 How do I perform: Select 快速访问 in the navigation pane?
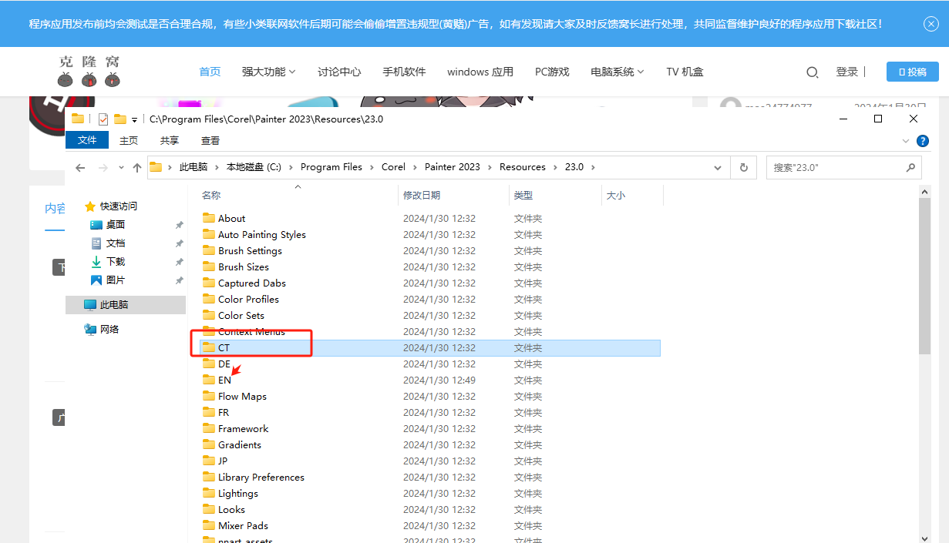coord(118,206)
